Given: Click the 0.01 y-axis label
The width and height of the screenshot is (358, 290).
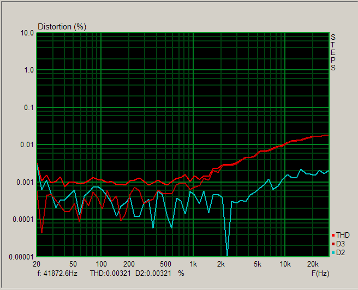Looking at the screenshot, I should [x=27, y=145].
